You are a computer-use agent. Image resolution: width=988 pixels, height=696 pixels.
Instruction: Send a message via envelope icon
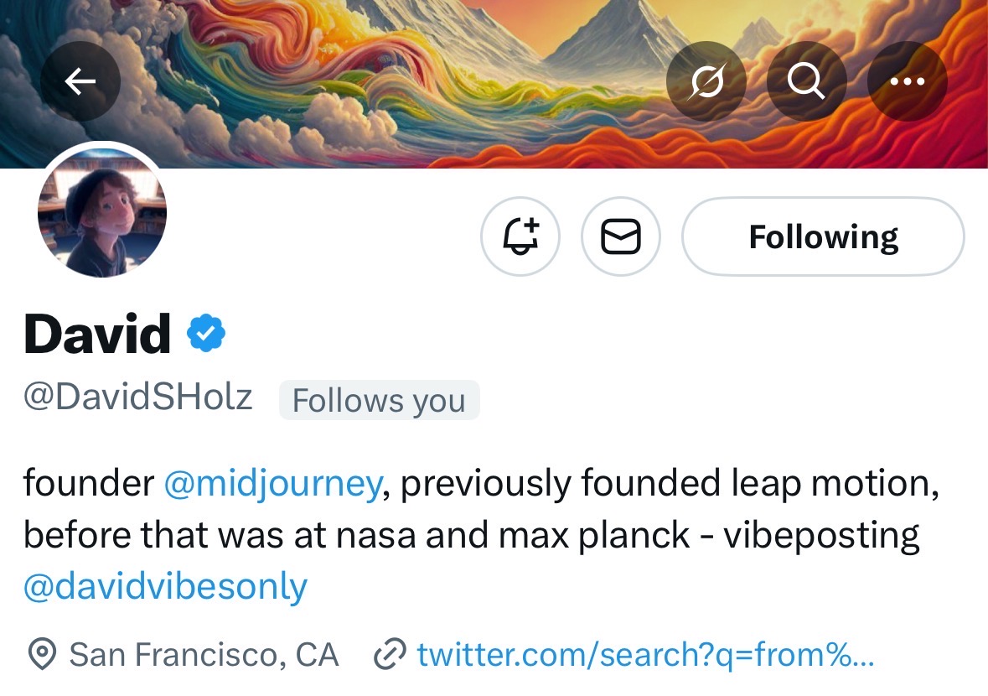[621, 236]
